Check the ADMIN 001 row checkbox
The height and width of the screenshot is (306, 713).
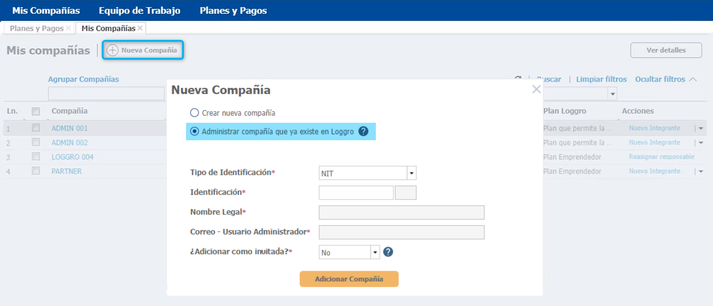pos(36,128)
